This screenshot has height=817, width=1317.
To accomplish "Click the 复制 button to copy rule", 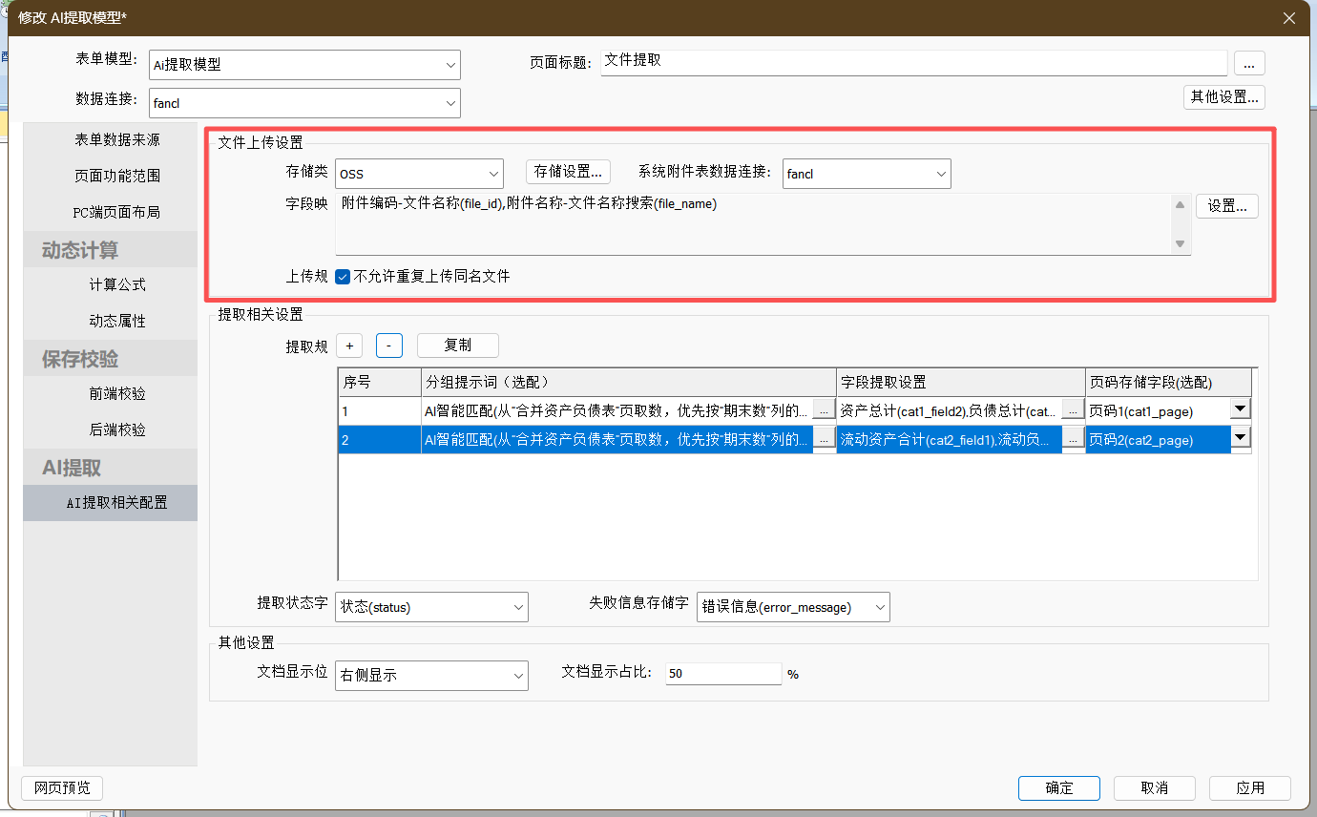I will pyautogui.click(x=457, y=346).
